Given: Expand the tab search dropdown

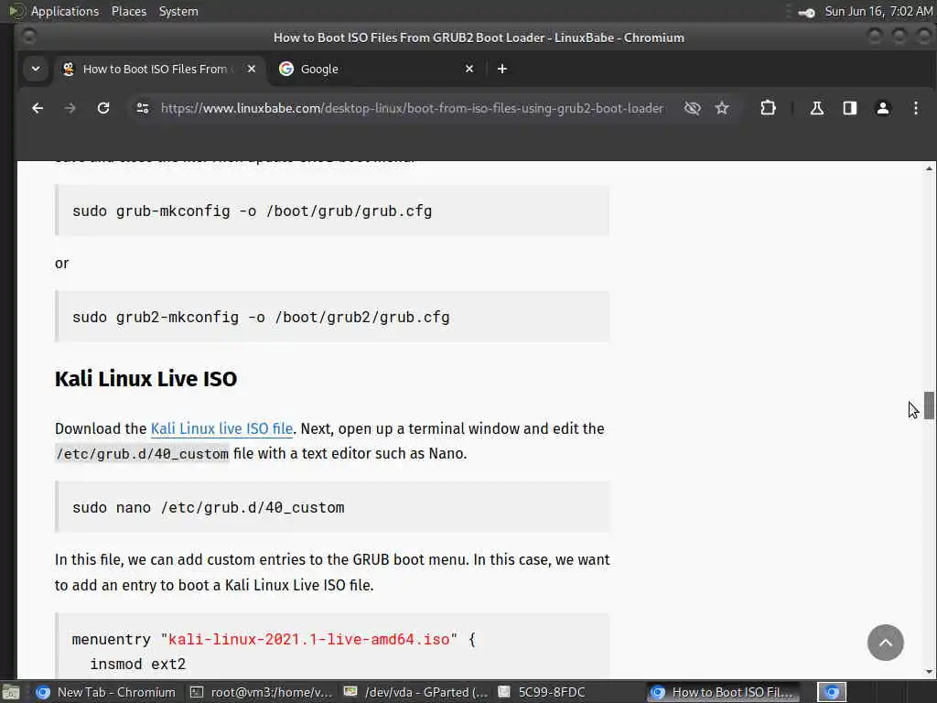Looking at the screenshot, I should pyautogui.click(x=36, y=69).
